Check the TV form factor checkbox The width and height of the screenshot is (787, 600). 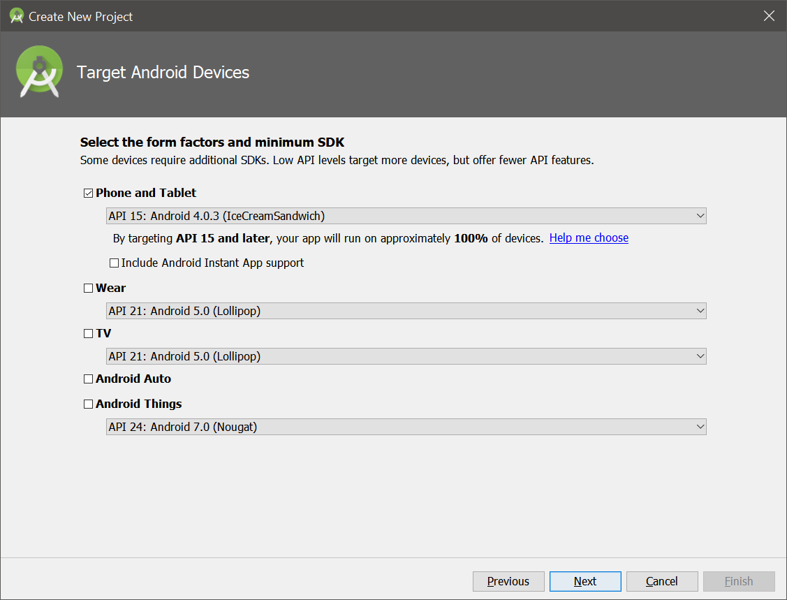[88, 333]
